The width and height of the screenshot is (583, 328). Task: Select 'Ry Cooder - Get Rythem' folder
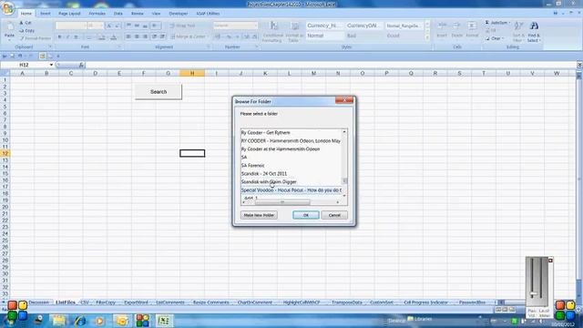coord(265,132)
